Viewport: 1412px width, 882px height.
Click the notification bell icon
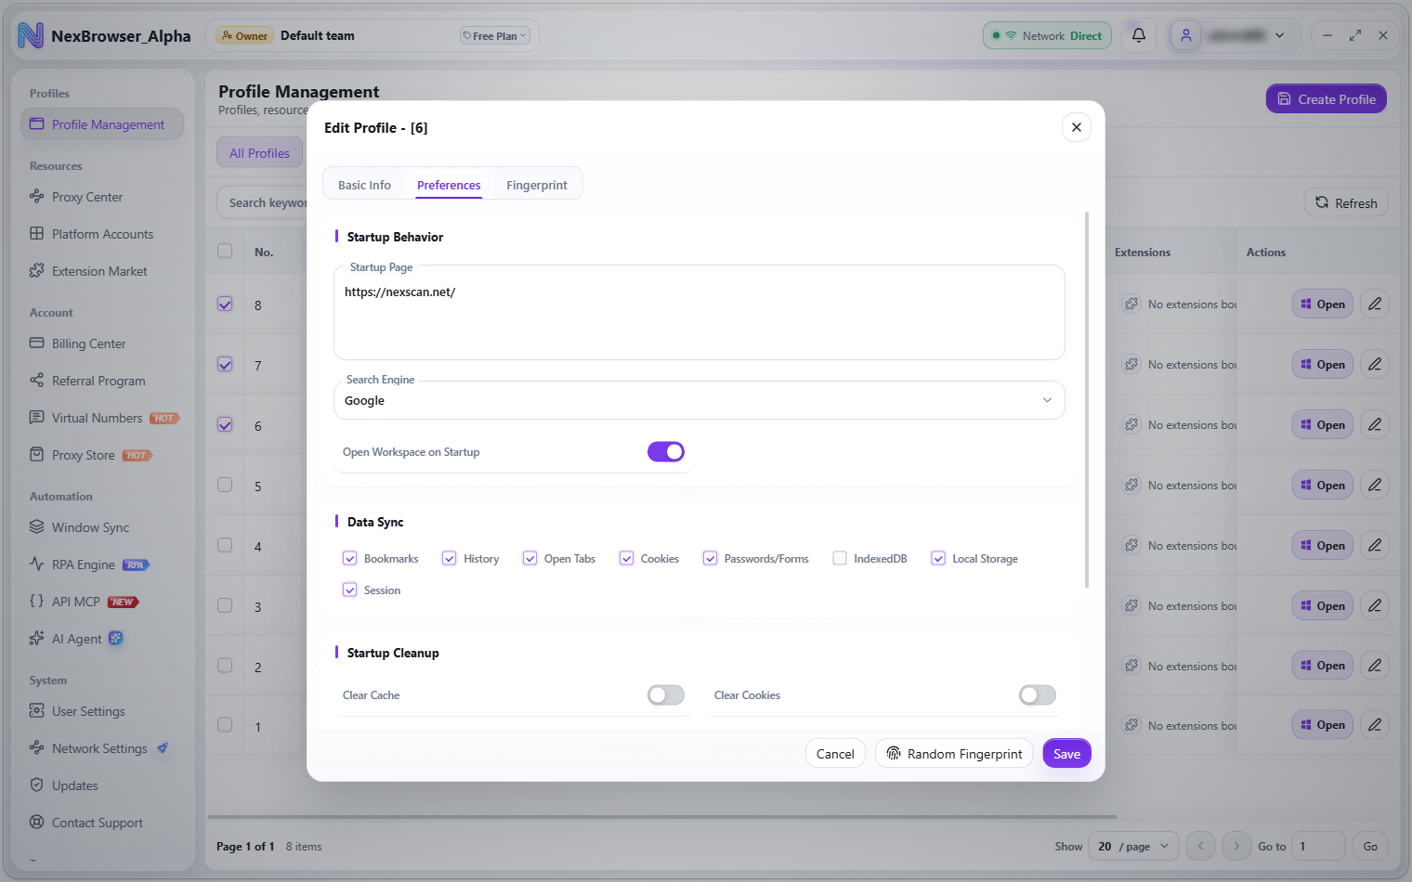pos(1139,35)
